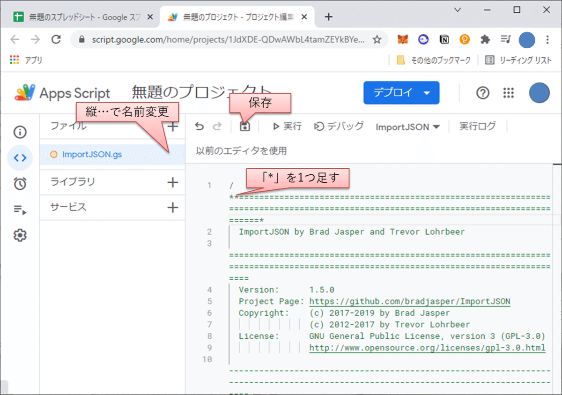Open the リーディング リスト panel
The height and width of the screenshot is (395, 562).
(518, 60)
